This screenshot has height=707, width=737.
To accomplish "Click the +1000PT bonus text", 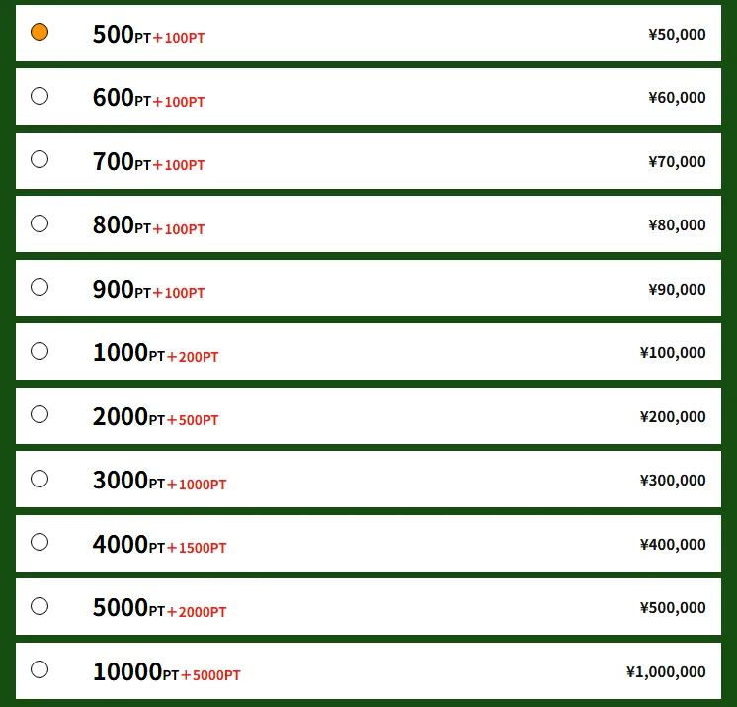I will pos(197,485).
